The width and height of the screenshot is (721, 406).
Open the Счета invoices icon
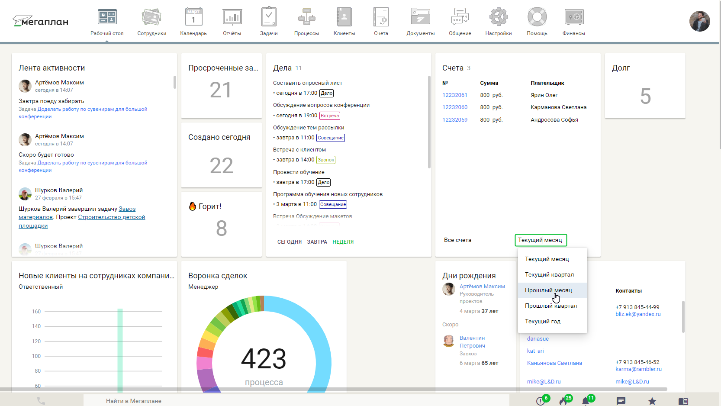[x=381, y=17]
